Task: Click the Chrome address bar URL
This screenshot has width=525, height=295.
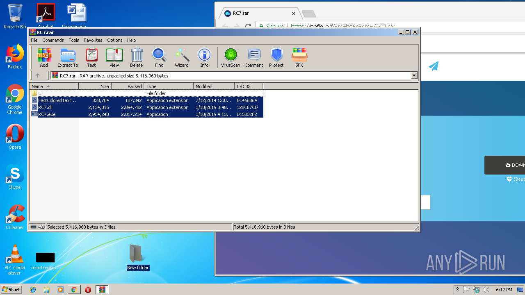Action: 342,26
